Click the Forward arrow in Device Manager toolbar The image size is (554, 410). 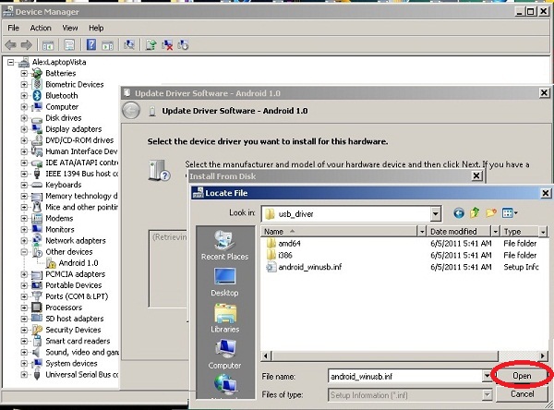[x=27, y=45]
